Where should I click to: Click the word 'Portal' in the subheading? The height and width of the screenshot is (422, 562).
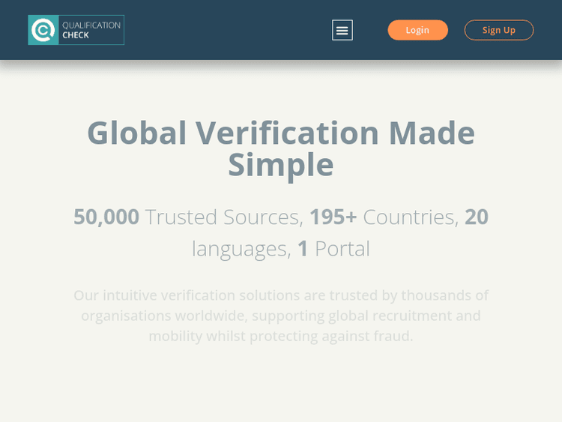342,248
